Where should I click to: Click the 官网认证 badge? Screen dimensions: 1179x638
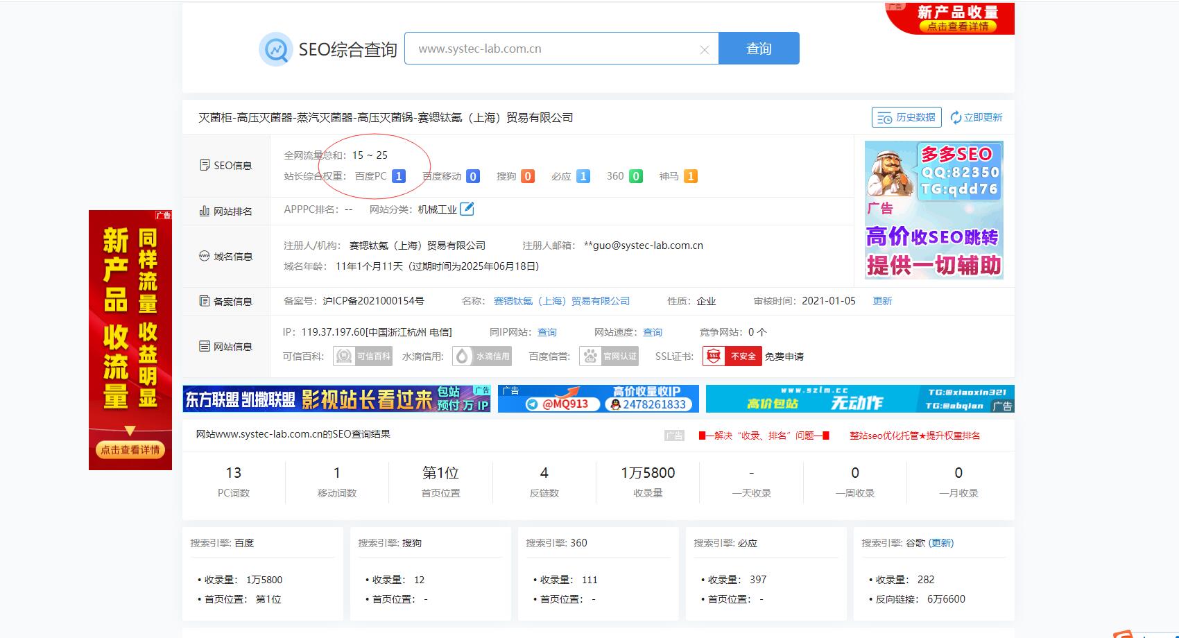609,356
